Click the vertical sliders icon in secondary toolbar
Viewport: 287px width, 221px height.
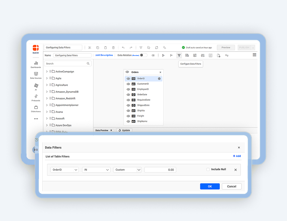203,55
